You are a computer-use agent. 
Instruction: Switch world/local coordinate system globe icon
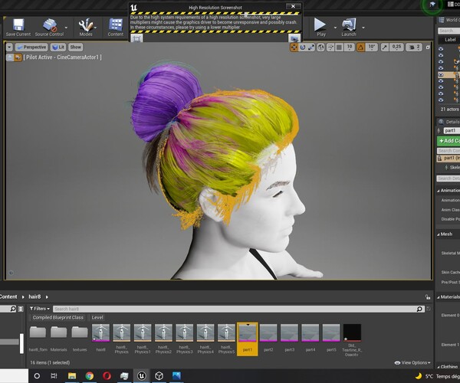click(320, 47)
